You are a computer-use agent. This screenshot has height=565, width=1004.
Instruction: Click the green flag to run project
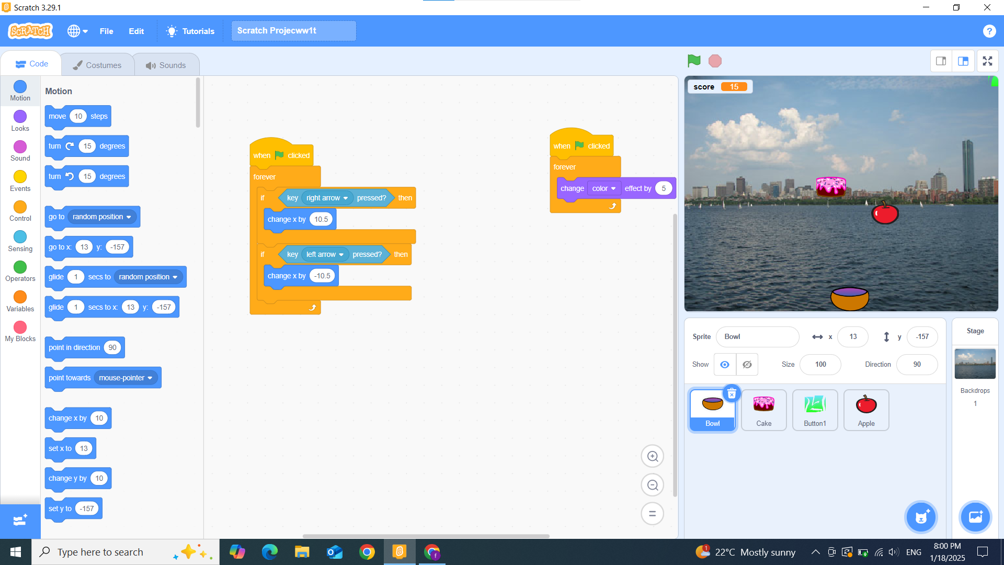(694, 61)
